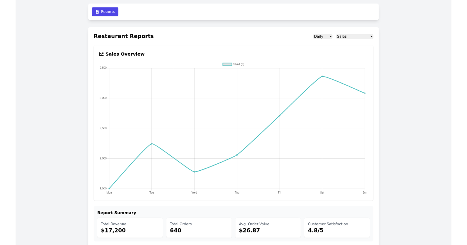
Task: Expand the report type selector chevron
Action: pyautogui.click(x=371, y=36)
